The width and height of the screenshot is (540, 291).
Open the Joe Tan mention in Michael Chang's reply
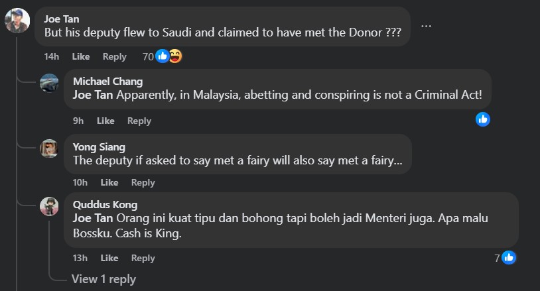click(93, 95)
